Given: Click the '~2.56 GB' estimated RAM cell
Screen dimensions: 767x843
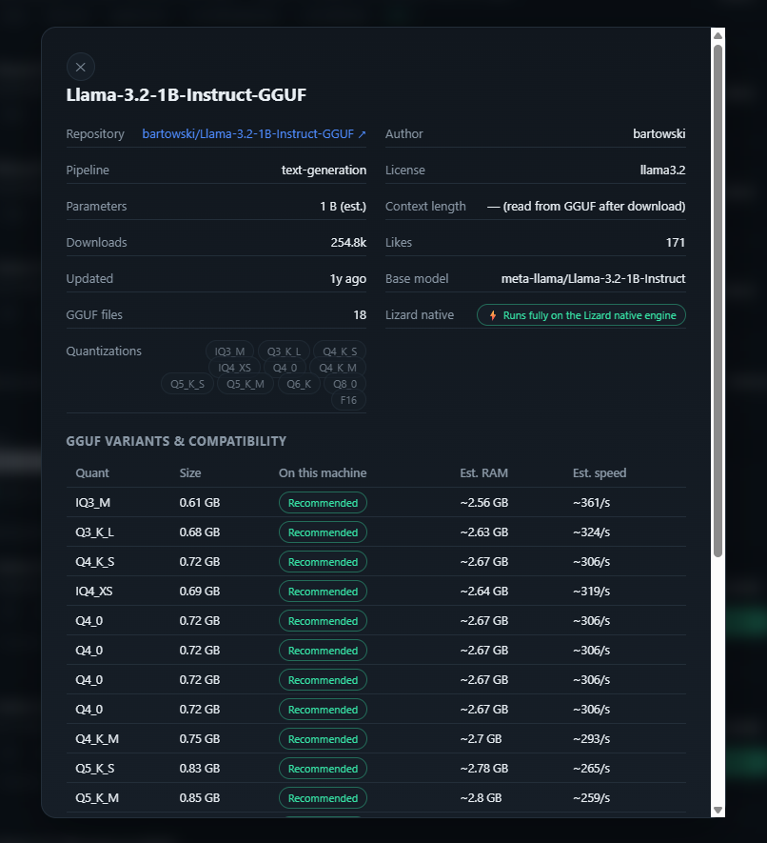Looking at the screenshot, I should [x=484, y=503].
